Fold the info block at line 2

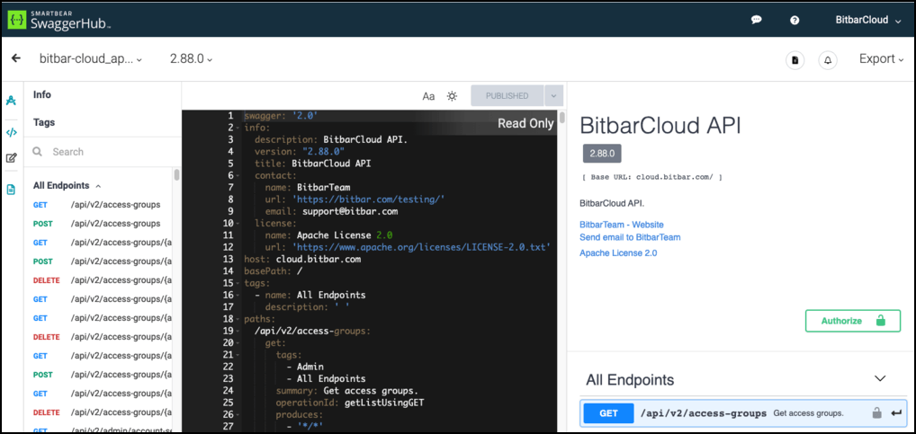click(237, 128)
